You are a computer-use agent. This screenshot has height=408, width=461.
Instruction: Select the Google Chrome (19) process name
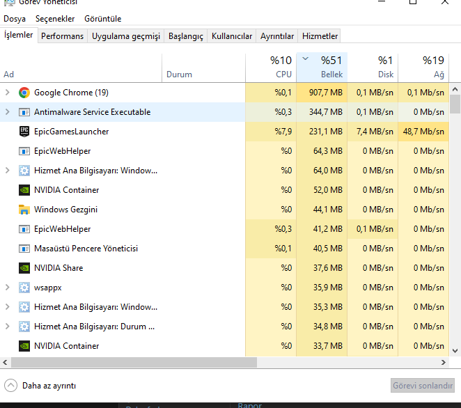[71, 93]
